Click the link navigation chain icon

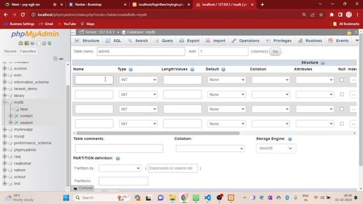point(61,59)
